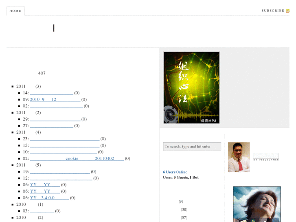Open the post link dated 12:
Screen dimensions: 296x222
pos(61,178)
